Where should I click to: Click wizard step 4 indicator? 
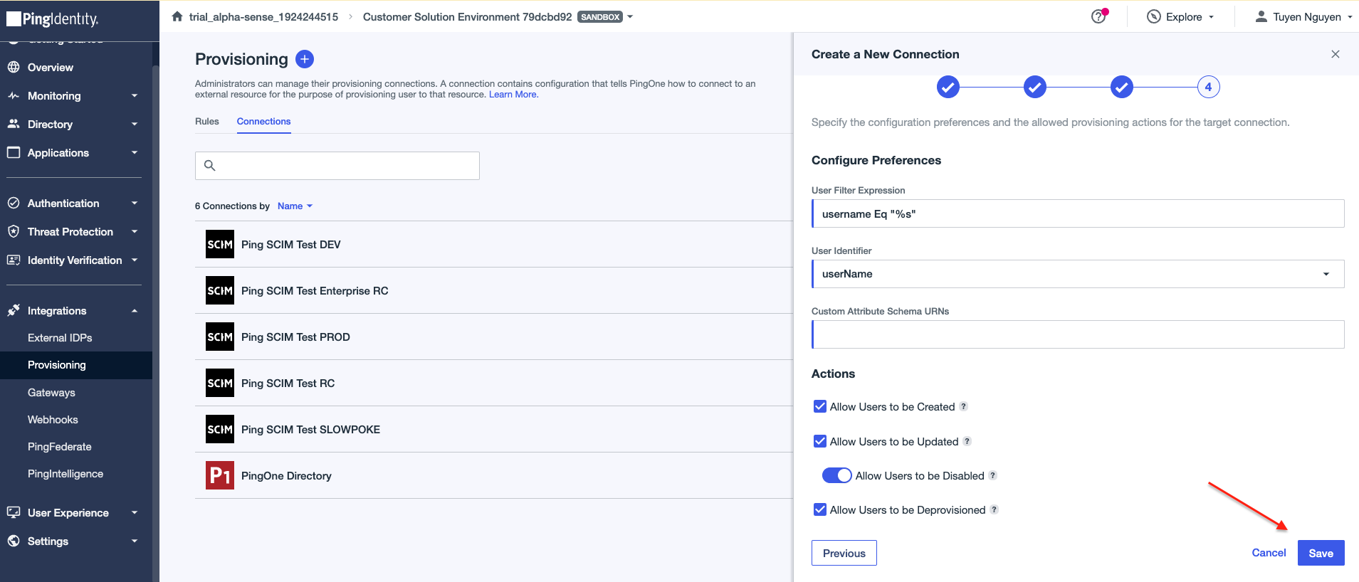pyautogui.click(x=1208, y=87)
